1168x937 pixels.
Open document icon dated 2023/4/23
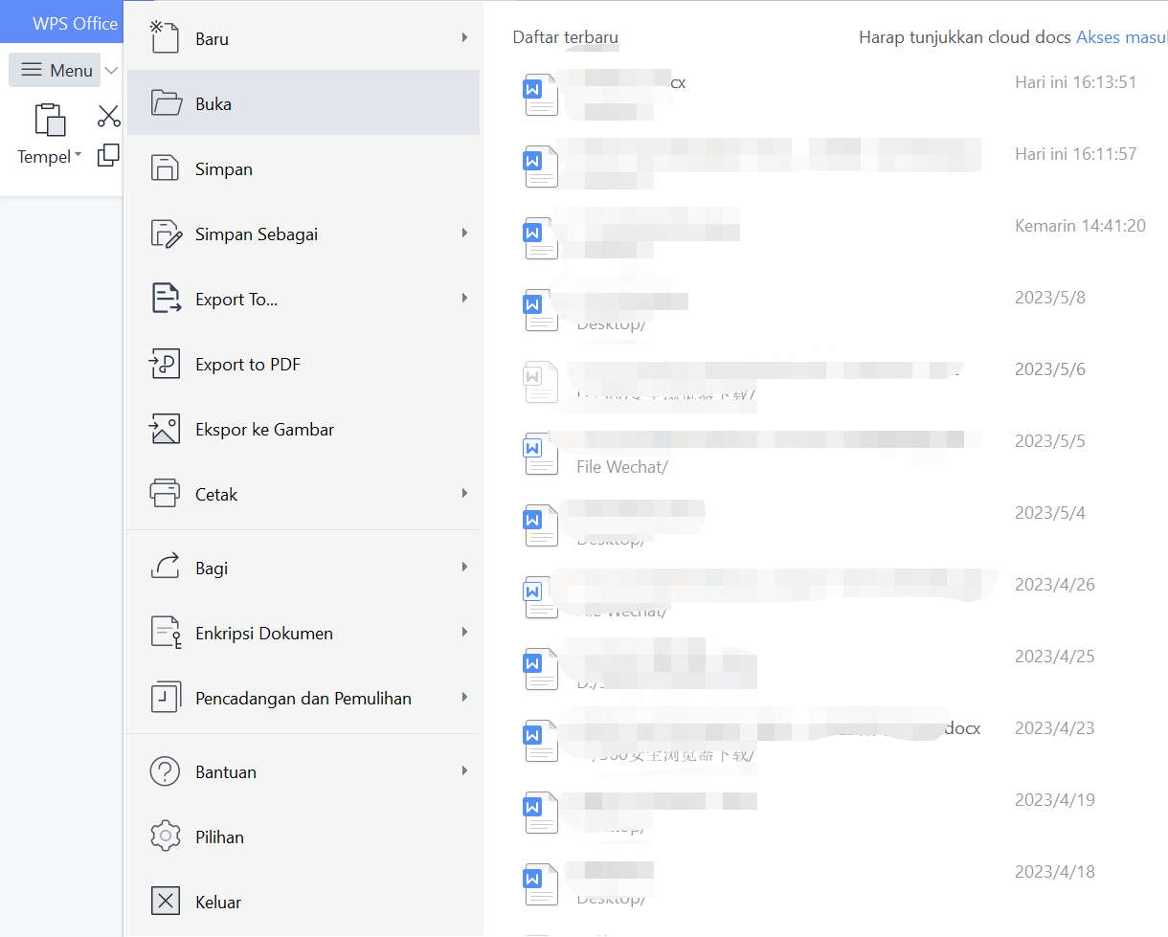tap(541, 741)
